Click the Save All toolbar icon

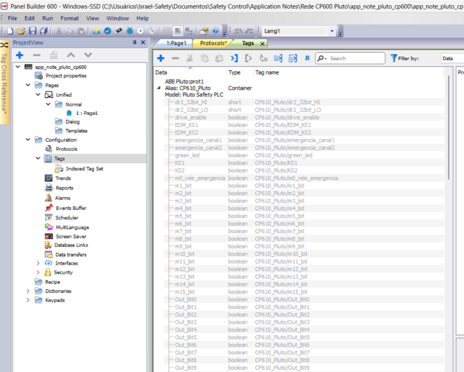coord(44,31)
